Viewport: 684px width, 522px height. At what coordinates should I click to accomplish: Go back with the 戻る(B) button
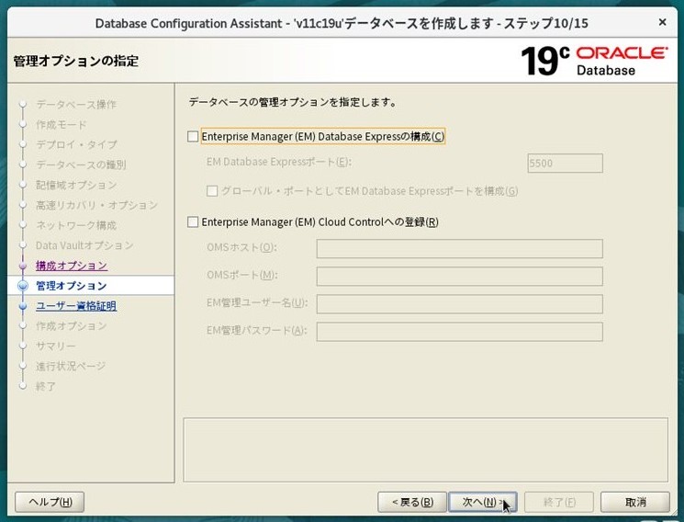(x=412, y=502)
